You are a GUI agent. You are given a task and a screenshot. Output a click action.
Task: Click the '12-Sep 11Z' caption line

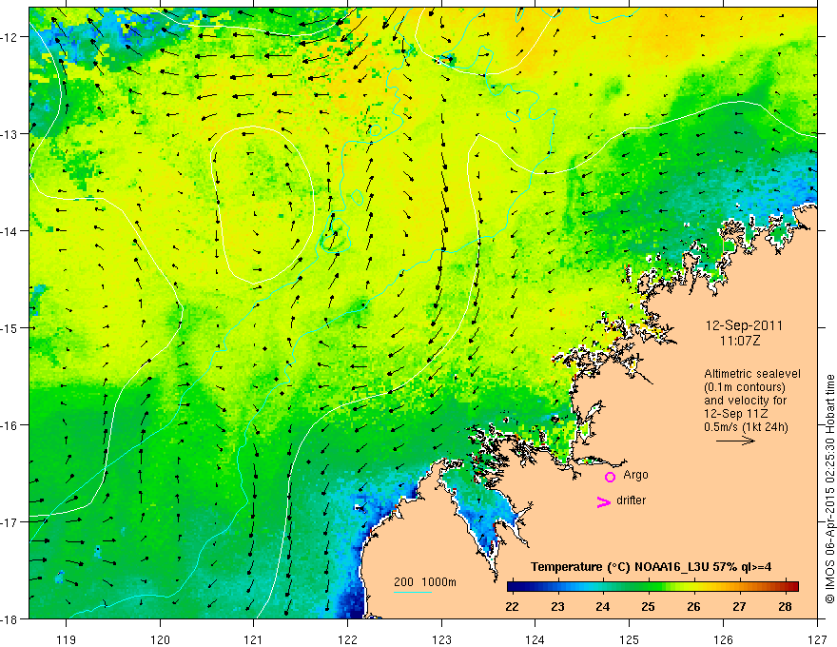pos(733,414)
